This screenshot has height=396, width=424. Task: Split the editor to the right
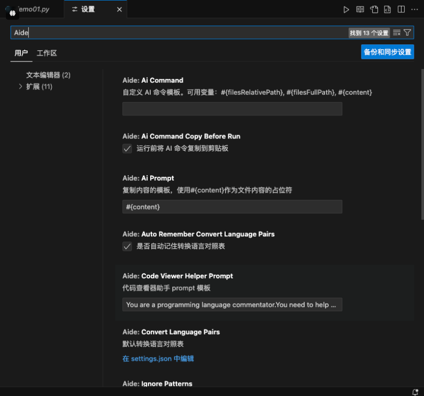pyautogui.click(x=401, y=10)
